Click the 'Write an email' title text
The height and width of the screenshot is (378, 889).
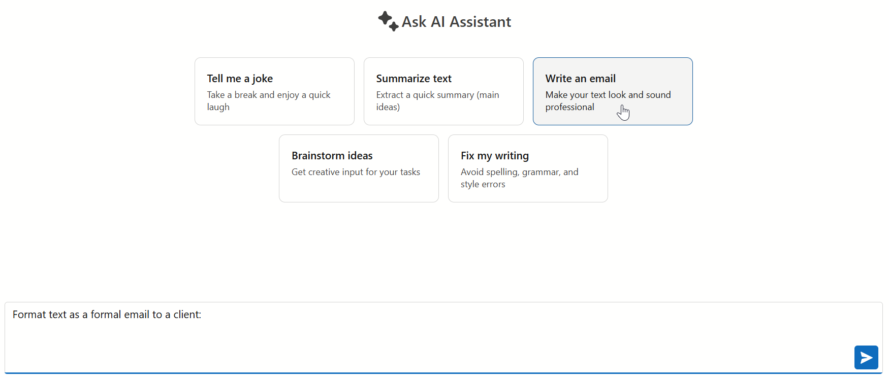580,79
